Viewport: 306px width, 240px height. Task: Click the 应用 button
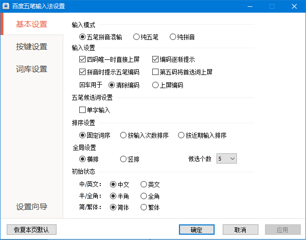[283, 230]
